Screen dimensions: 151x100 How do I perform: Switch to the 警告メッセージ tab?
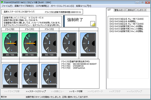point(120,10)
